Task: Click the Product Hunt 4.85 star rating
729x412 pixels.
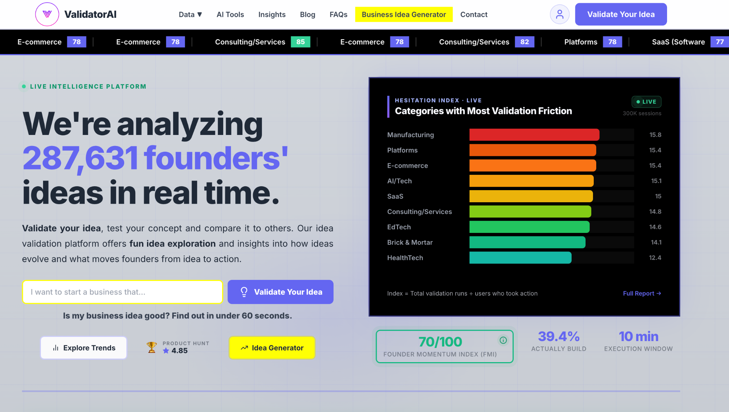Action: [x=175, y=351]
